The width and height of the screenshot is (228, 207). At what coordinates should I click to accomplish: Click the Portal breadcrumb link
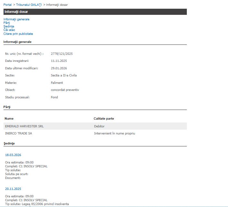point(7,5)
